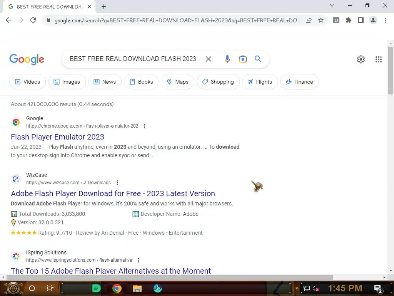
Task: Share this page icon in address bar
Action: (309, 20)
